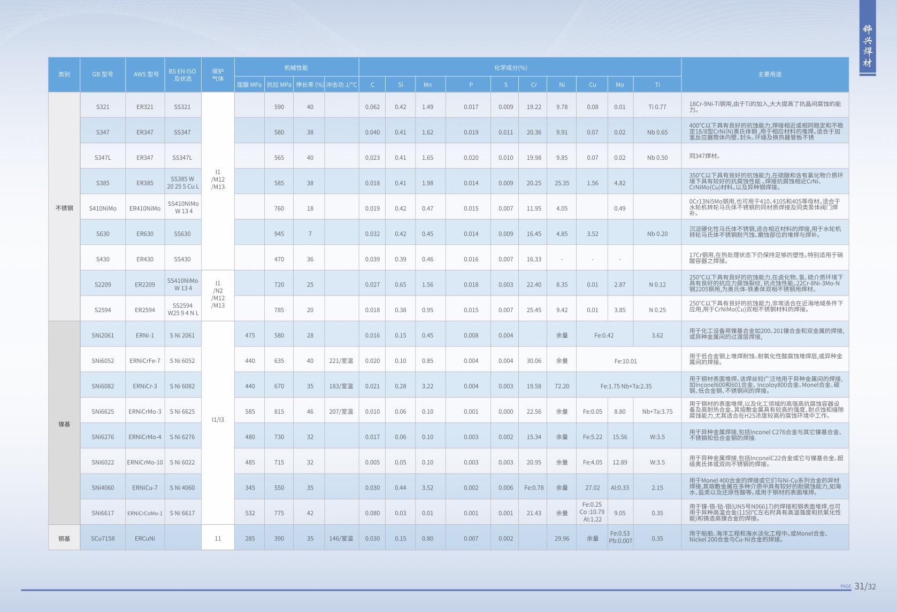The height and width of the screenshot is (612, 897).
Task: Select the 铜基 category cell
Action: tap(64, 538)
